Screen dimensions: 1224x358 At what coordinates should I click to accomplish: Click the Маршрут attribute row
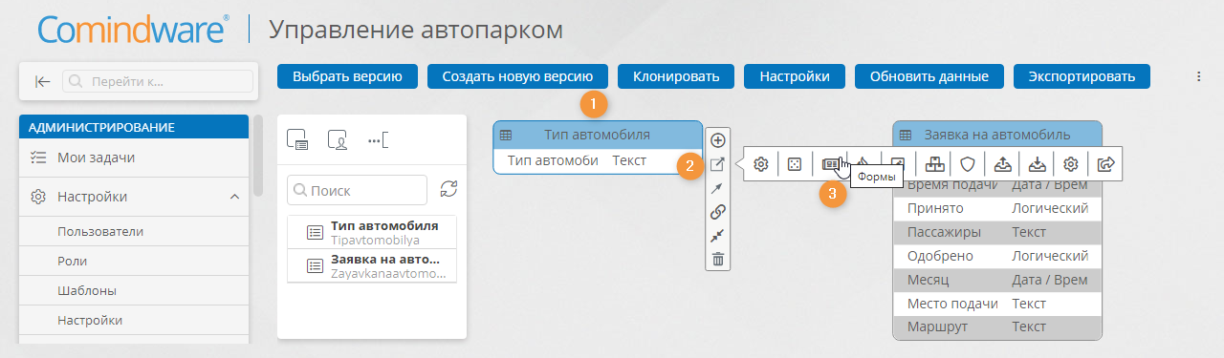997,327
